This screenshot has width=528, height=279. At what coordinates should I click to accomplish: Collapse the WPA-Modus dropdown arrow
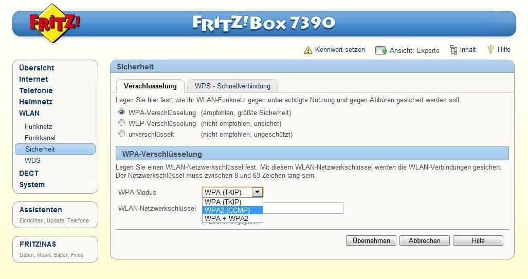257,192
